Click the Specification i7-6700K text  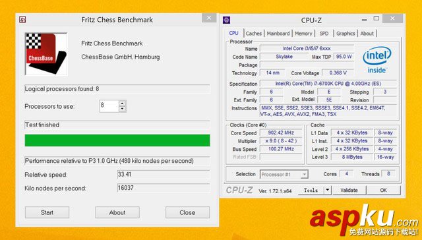pyautogui.click(x=328, y=84)
